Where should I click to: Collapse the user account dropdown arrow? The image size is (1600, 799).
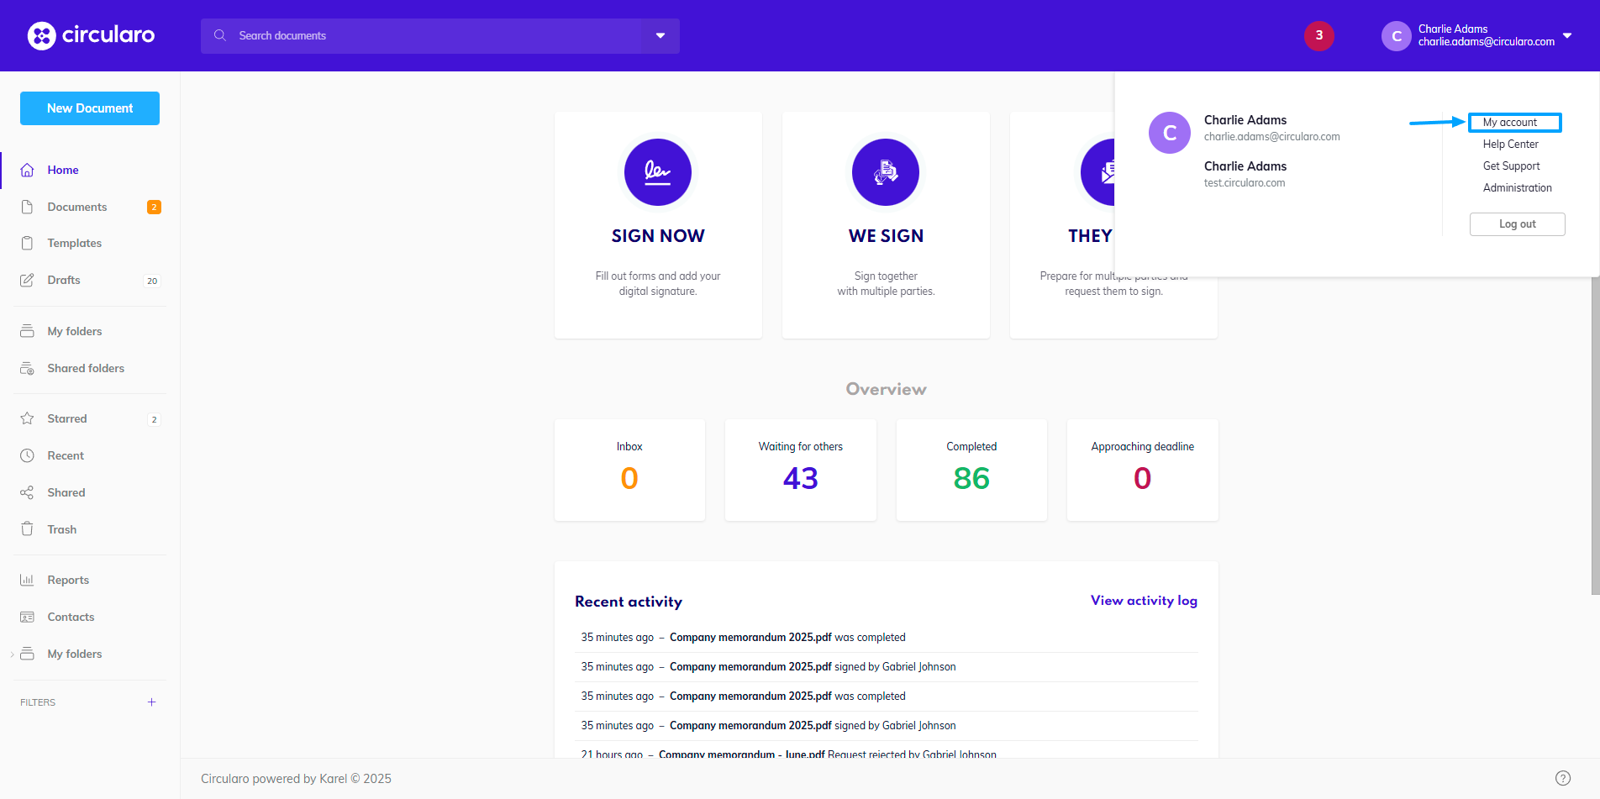click(1567, 35)
